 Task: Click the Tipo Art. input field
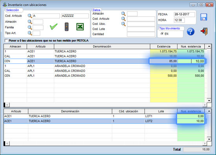click(37, 33)
